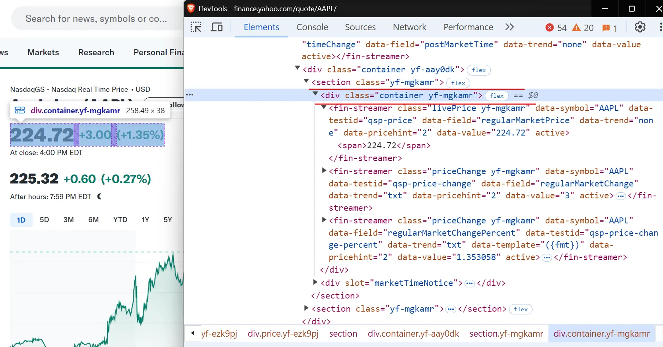Expand the marketTimeNotice div node
This screenshot has width=663, height=347.
[315, 282]
